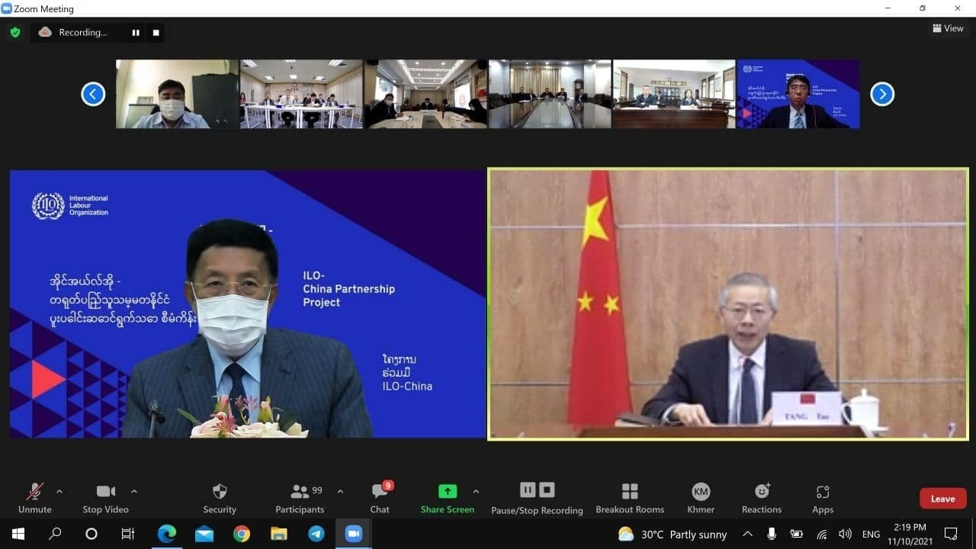Open Windows taskbar search
The height and width of the screenshot is (549, 976).
[x=55, y=534]
